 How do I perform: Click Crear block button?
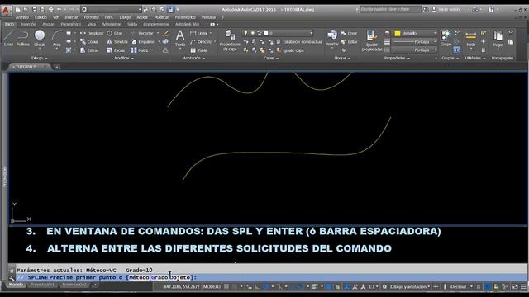point(349,33)
